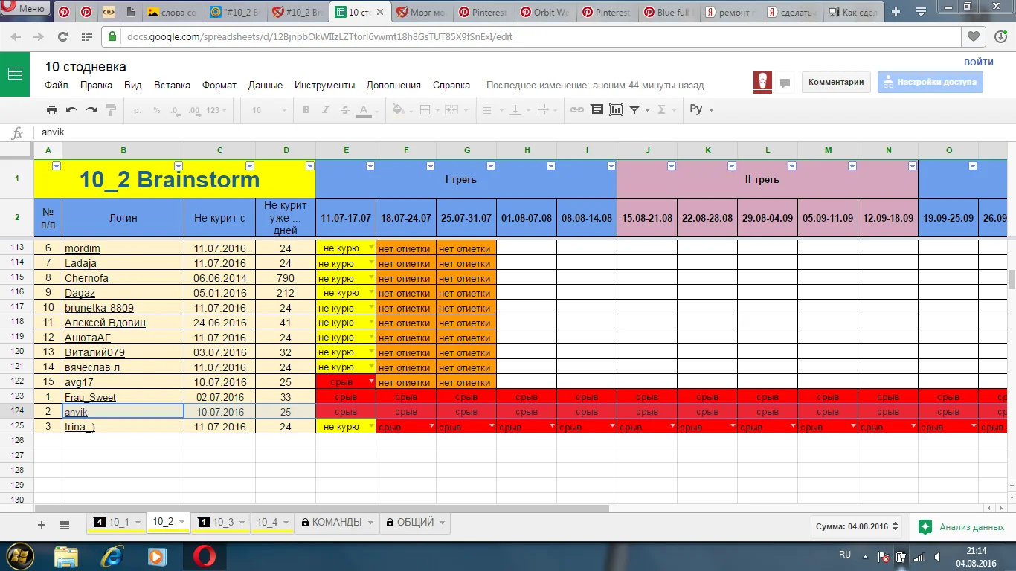Bookmark the page with the heart icon
This screenshot has width=1016, height=571.
(973, 36)
